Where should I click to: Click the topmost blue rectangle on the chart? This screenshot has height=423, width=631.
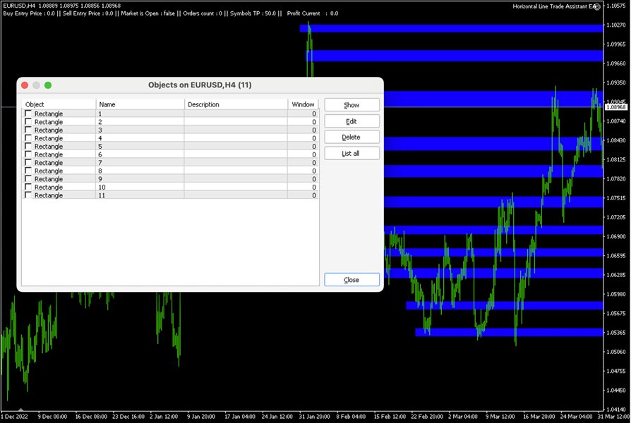point(451,28)
